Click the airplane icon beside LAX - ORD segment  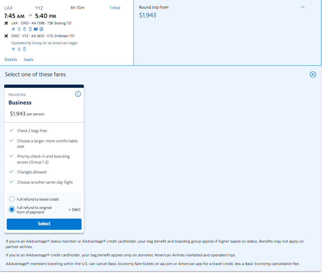pyautogui.click(x=6, y=23)
